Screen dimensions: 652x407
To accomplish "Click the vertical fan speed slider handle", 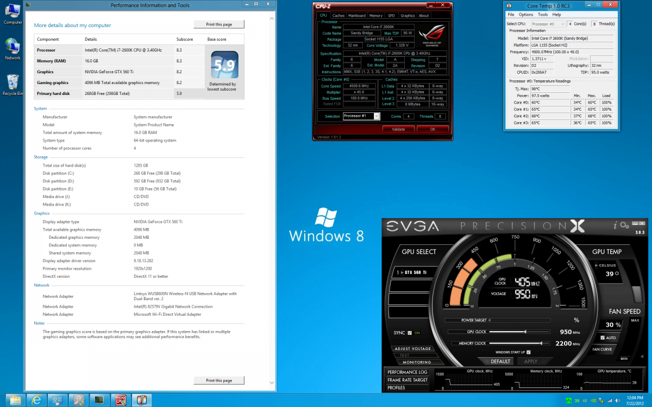I will (637, 294).
